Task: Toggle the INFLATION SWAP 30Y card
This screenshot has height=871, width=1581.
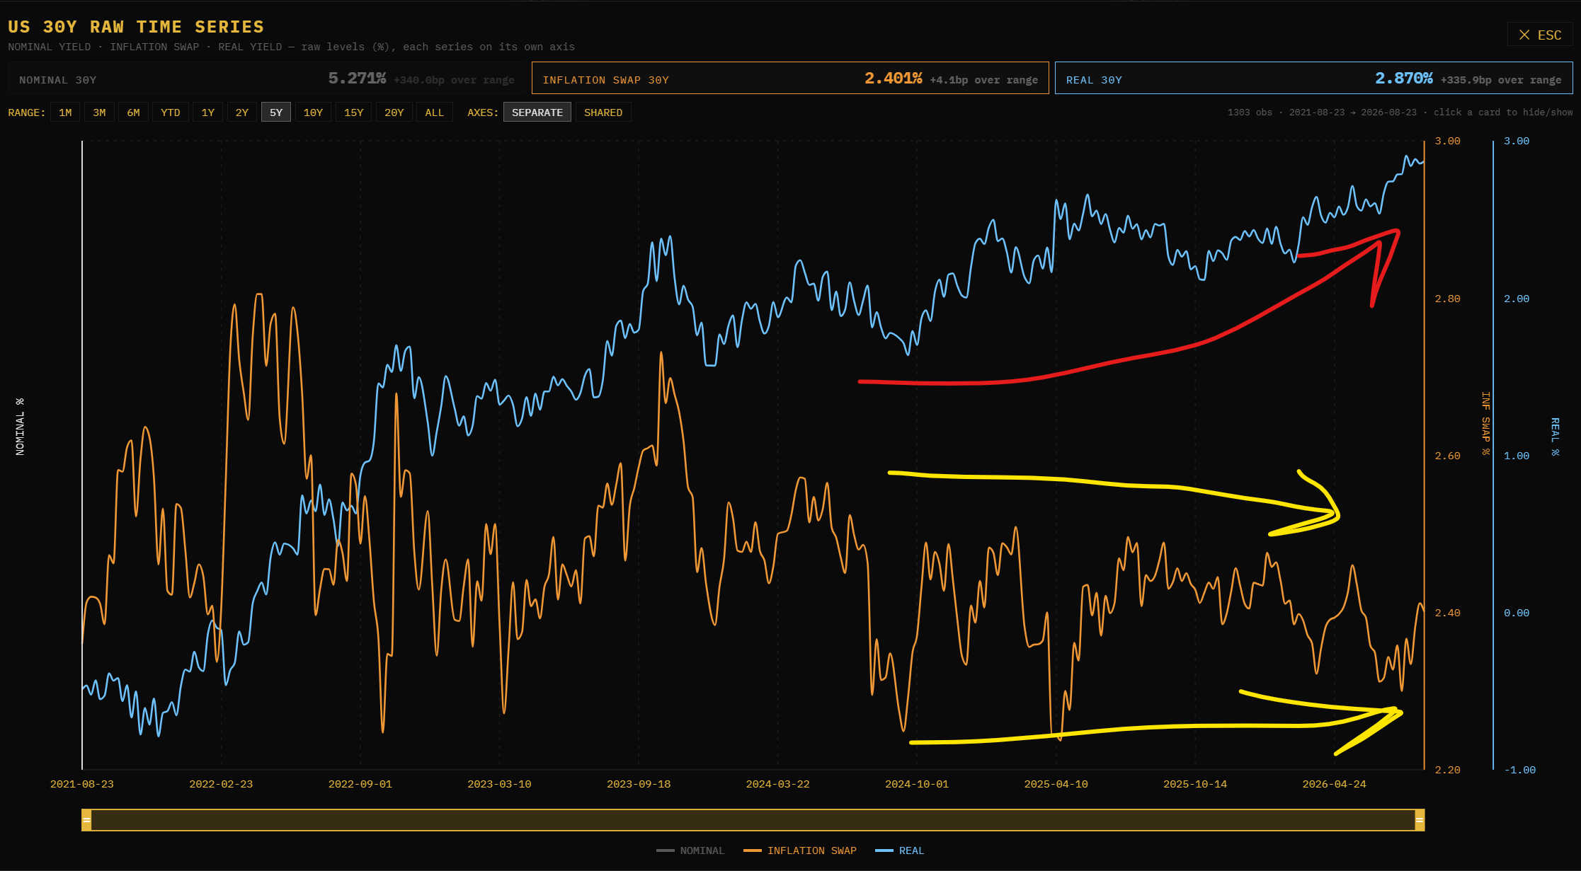Action: (790, 78)
